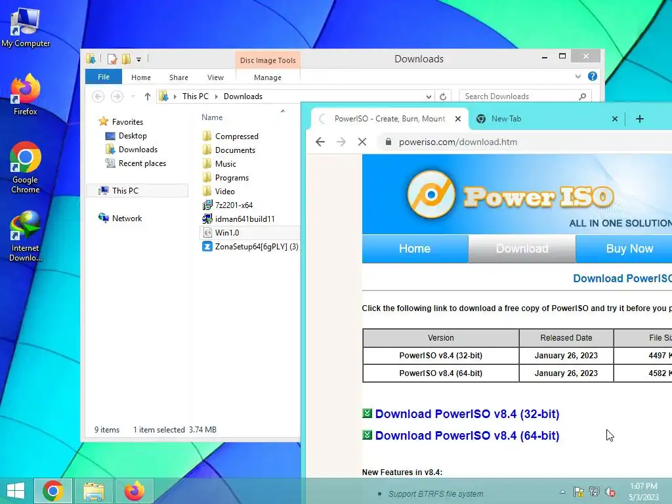Viewport: 672px width, 504px height.
Task: Stop loading the page in Chrome
Action: (x=362, y=142)
